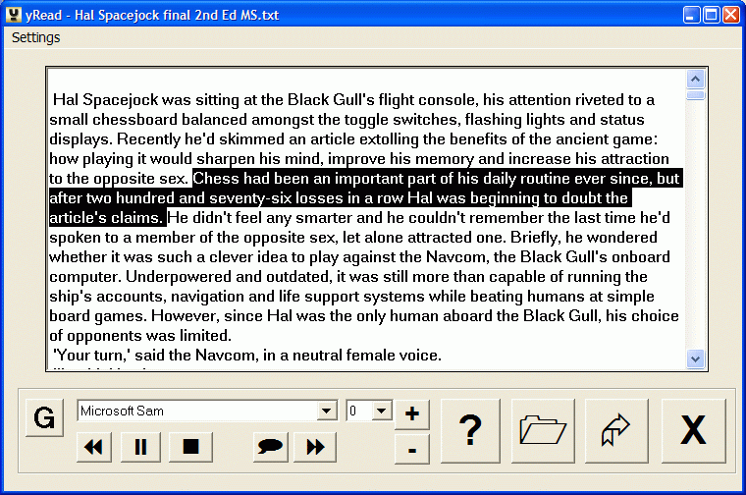746x495 pixels.
Task: Rewind to the previous sentence
Action: point(95,447)
